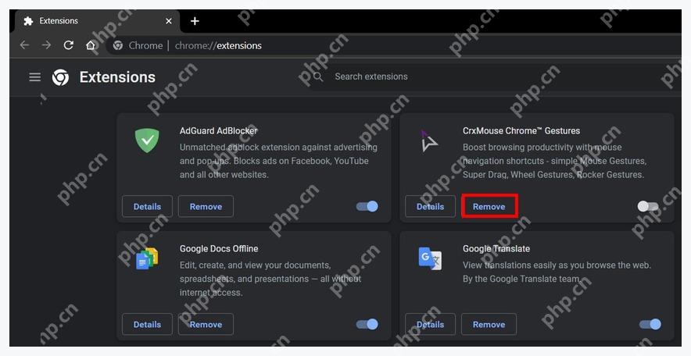Turn off the Google Translate toggle
Screen dimensions: 691x356
click(x=650, y=324)
